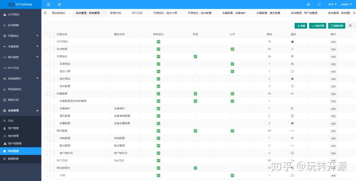356x181 pixels.
Task: Toggle 公开 checkbox for 站点数据 row
Action: pos(232,49)
